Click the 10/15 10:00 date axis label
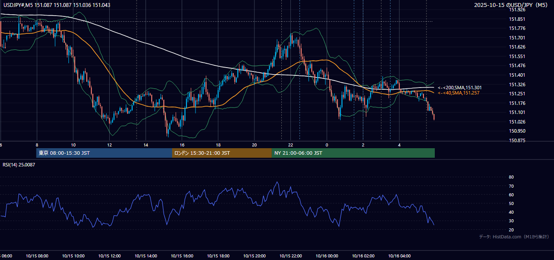This screenshot has width=554, height=260. point(73,256)
